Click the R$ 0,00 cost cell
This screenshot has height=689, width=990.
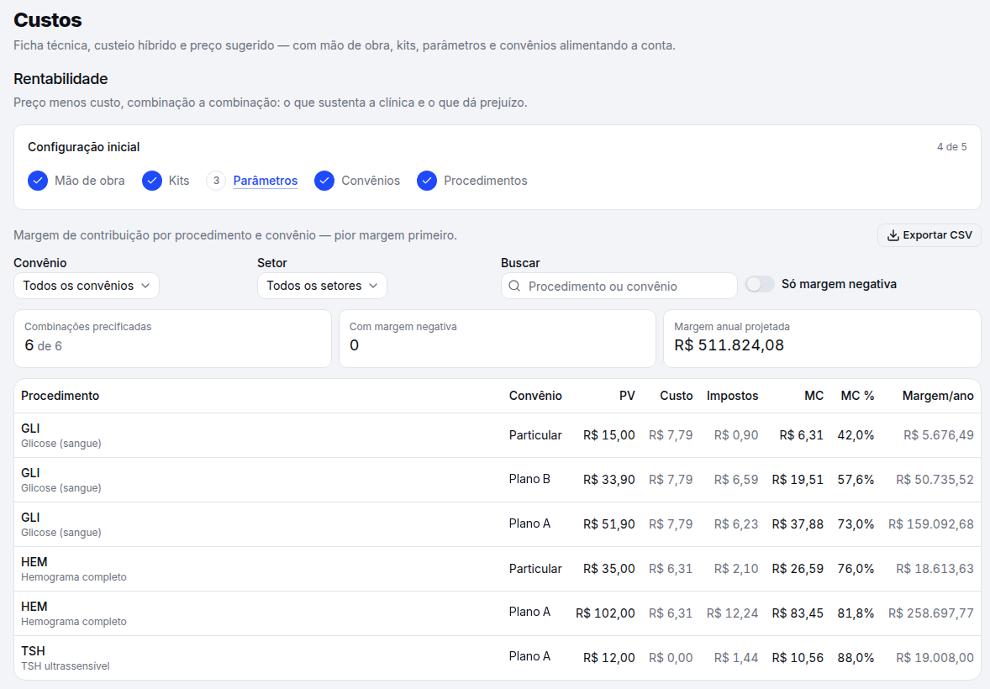click(x=671, y=657)
